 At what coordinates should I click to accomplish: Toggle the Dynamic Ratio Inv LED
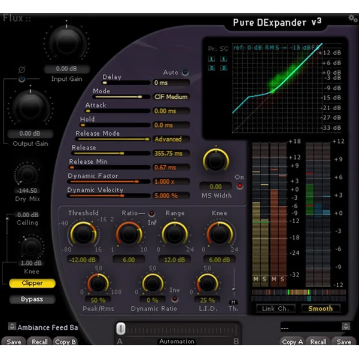[175, 299]
